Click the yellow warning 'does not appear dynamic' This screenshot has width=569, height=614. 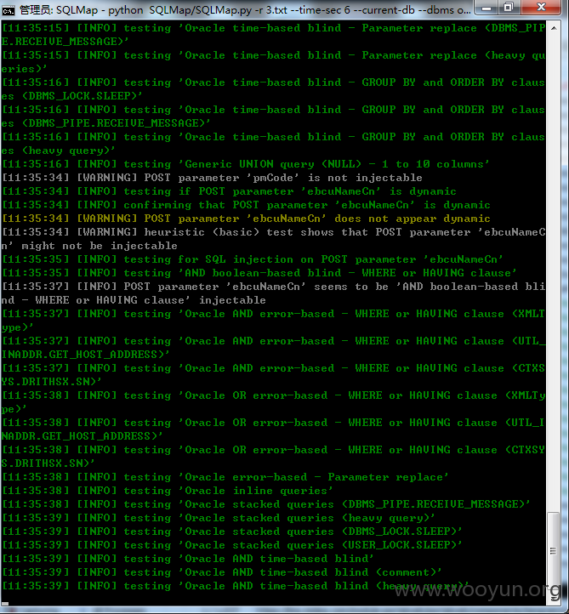pos(246,219)
